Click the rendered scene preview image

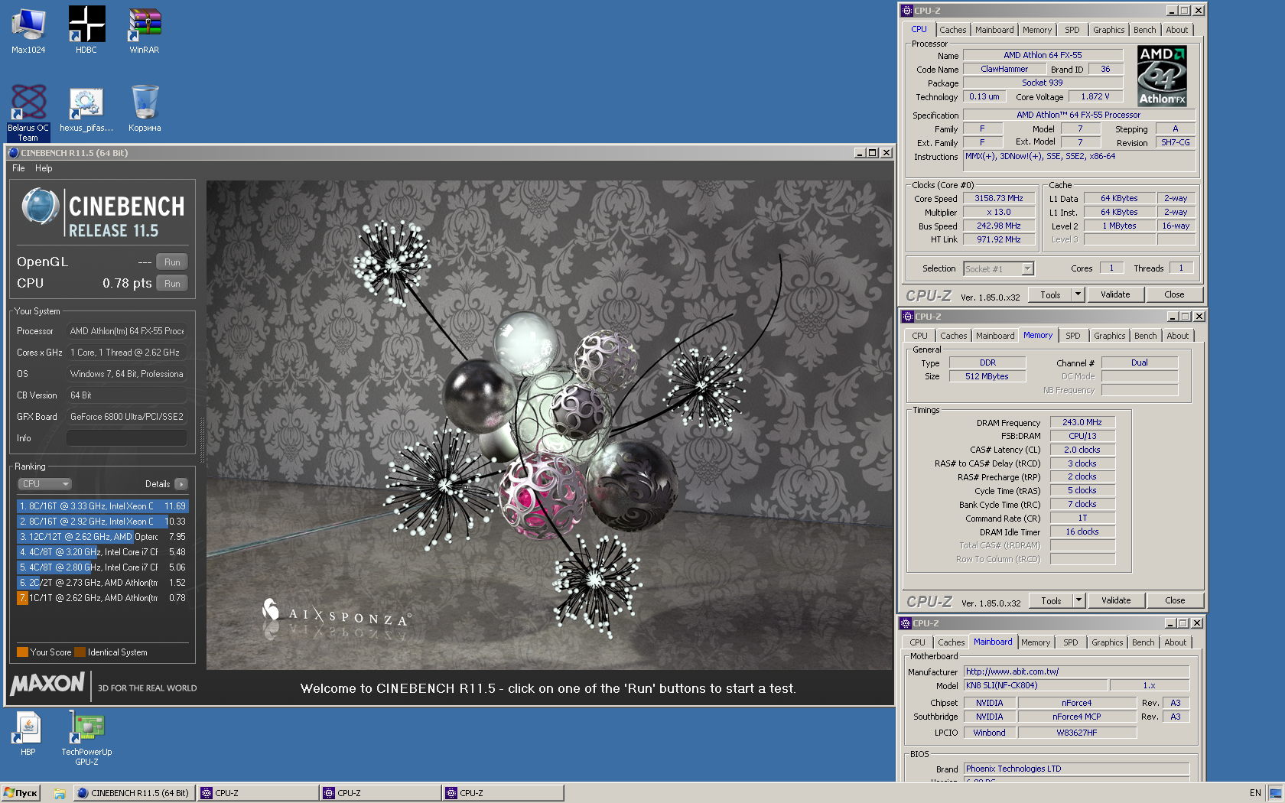tap(548, 425)
